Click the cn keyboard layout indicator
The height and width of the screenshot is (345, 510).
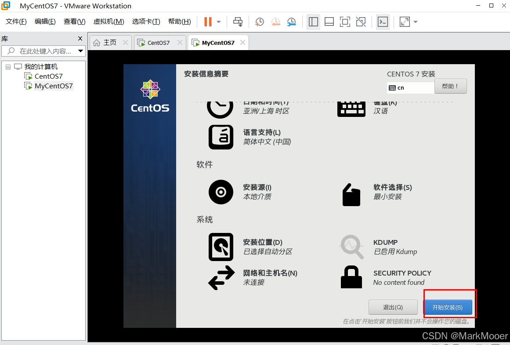[x=410, y=88]
